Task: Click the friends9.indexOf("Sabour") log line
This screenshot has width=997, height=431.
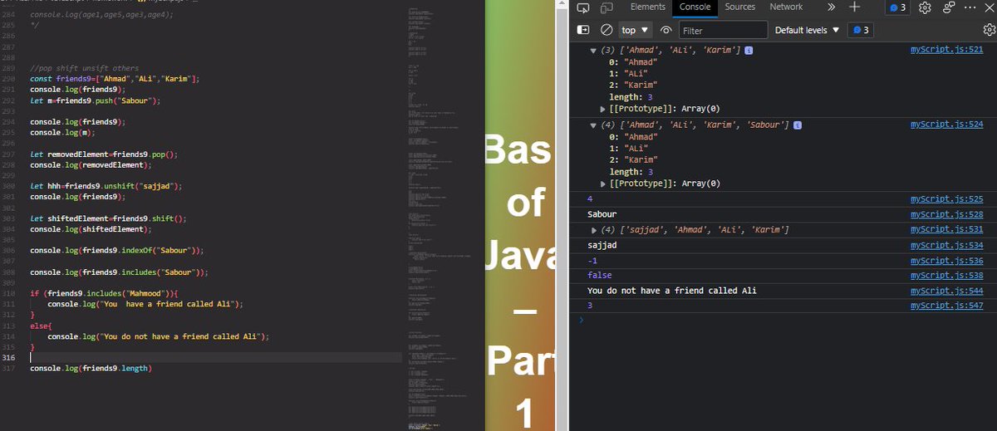Action: pyautogui.click(x=117, y=250)
